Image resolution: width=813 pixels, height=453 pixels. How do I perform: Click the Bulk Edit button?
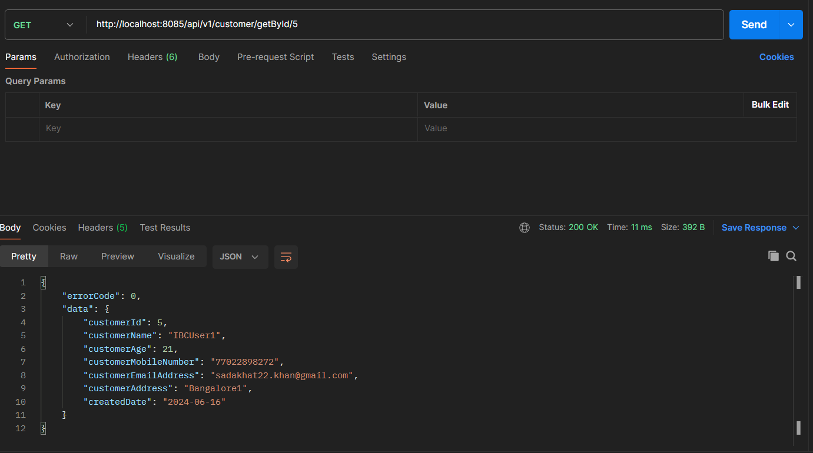tap(770, 105)
